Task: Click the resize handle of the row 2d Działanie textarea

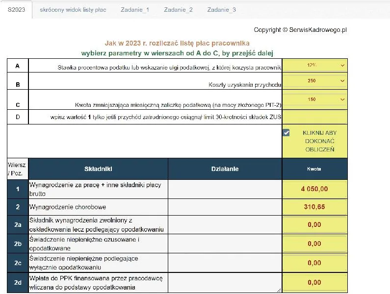Action: point(279,290)
